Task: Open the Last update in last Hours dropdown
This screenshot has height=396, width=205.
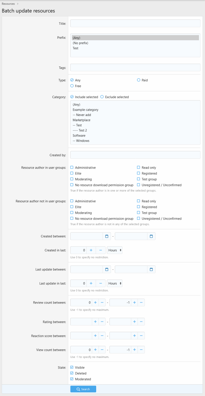Action: click(x=114, y=283)
